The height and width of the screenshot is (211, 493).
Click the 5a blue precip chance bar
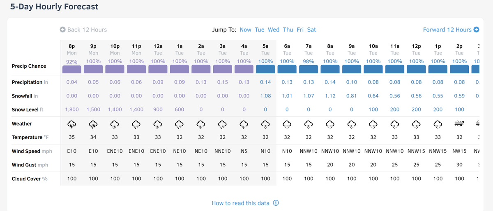click(x=265, y=69)
